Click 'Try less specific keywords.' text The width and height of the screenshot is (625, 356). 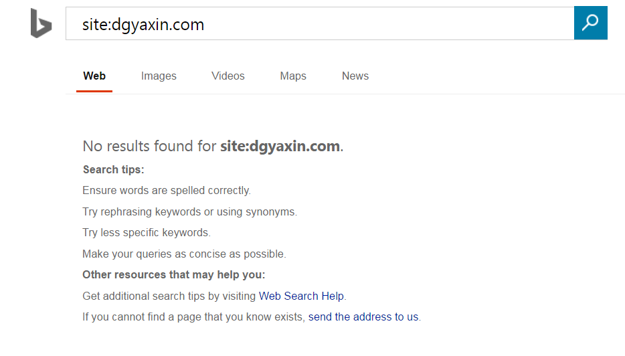[147, 232]
